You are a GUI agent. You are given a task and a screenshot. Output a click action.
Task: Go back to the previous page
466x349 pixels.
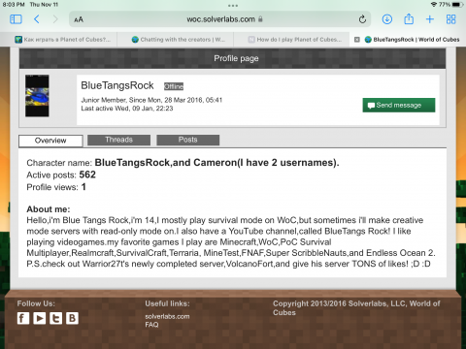click(37, 19)
